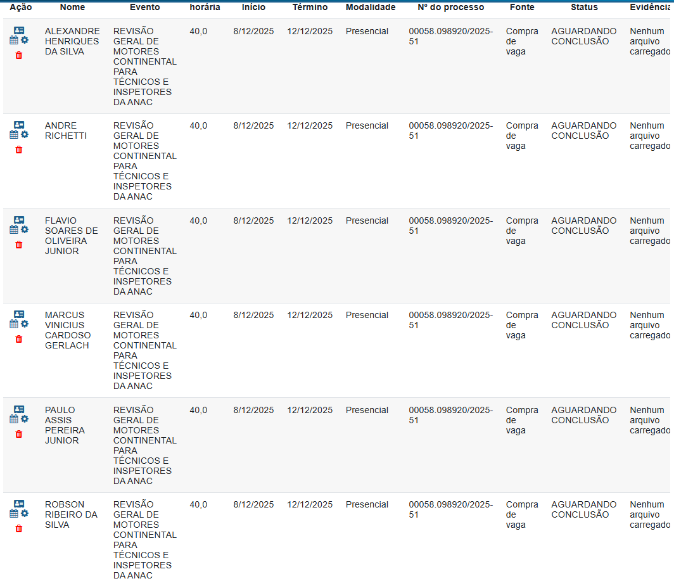Screen dimensions: 674x581
Task: Open ID card icon for Alexandre Henriques da Silva
Action: point(19,30)
